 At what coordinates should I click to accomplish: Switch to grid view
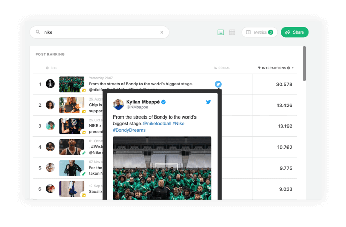232,32
